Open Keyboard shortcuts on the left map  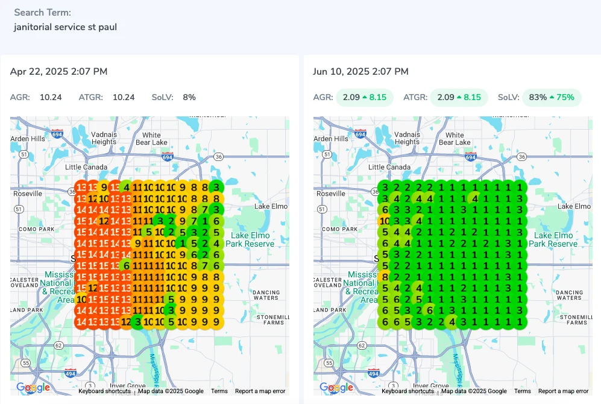coord(104,391)
